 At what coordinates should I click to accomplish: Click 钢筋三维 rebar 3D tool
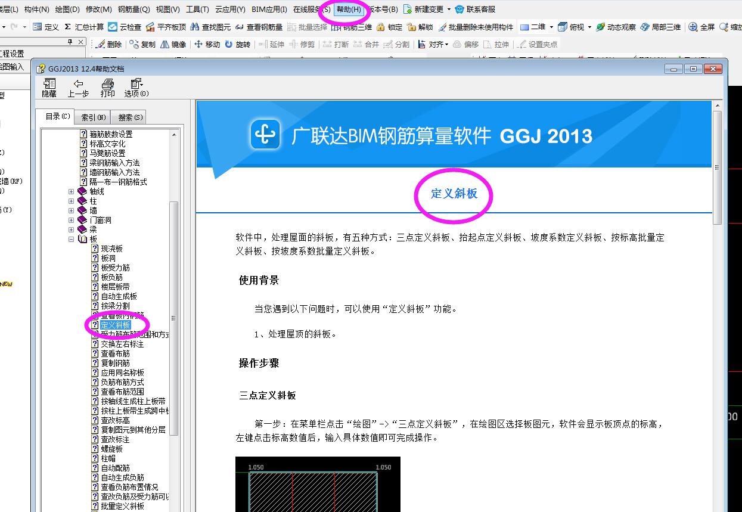352,27
